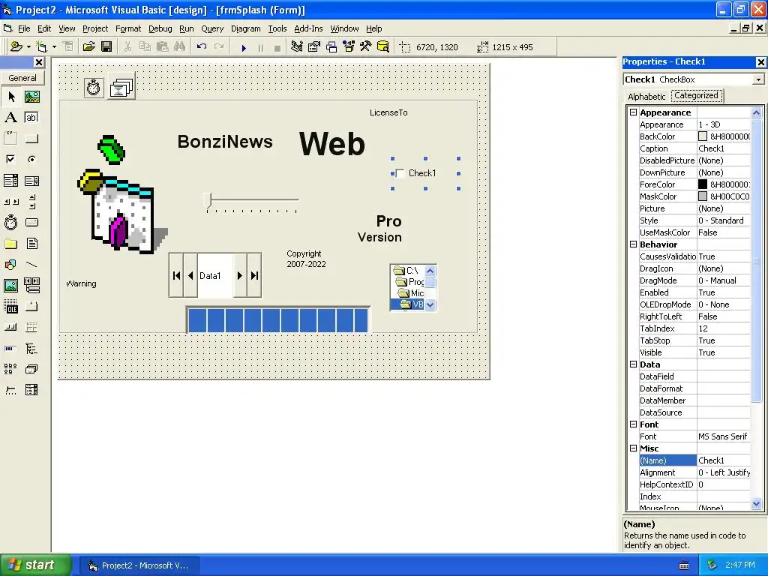Viewport: 768px width, 576px height.
Task: Select the Pointer tool in the toolbox
Action: 10,97
